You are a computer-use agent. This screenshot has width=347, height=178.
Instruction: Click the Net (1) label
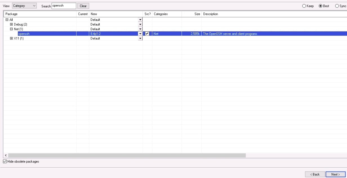point(19,29)
